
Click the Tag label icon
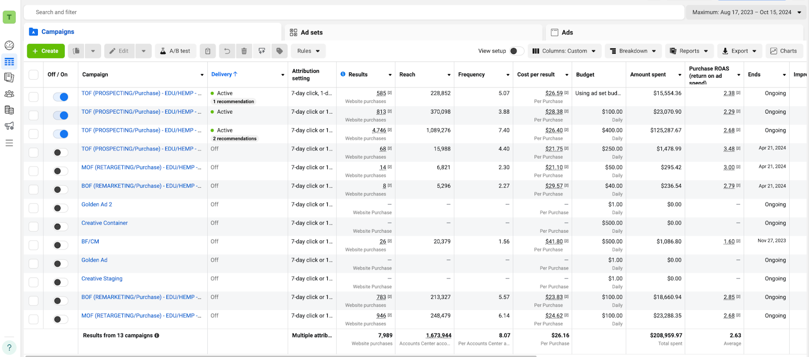pyautogui.click(x=280, y=51)
